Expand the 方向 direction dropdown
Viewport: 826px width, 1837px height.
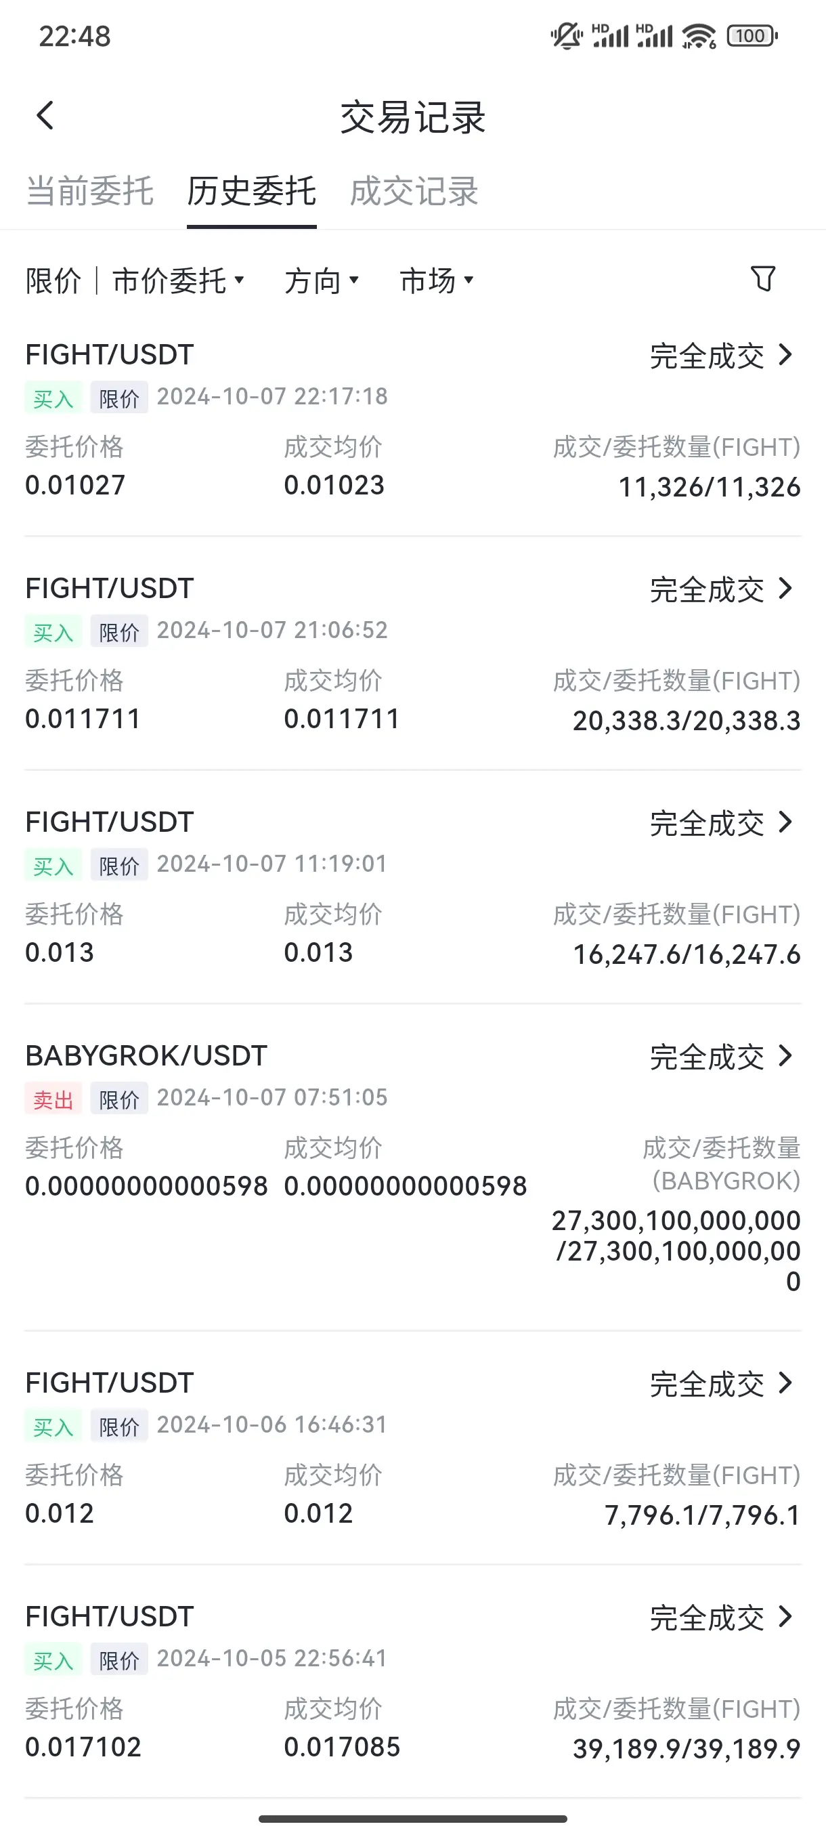[x=322, y=280]
